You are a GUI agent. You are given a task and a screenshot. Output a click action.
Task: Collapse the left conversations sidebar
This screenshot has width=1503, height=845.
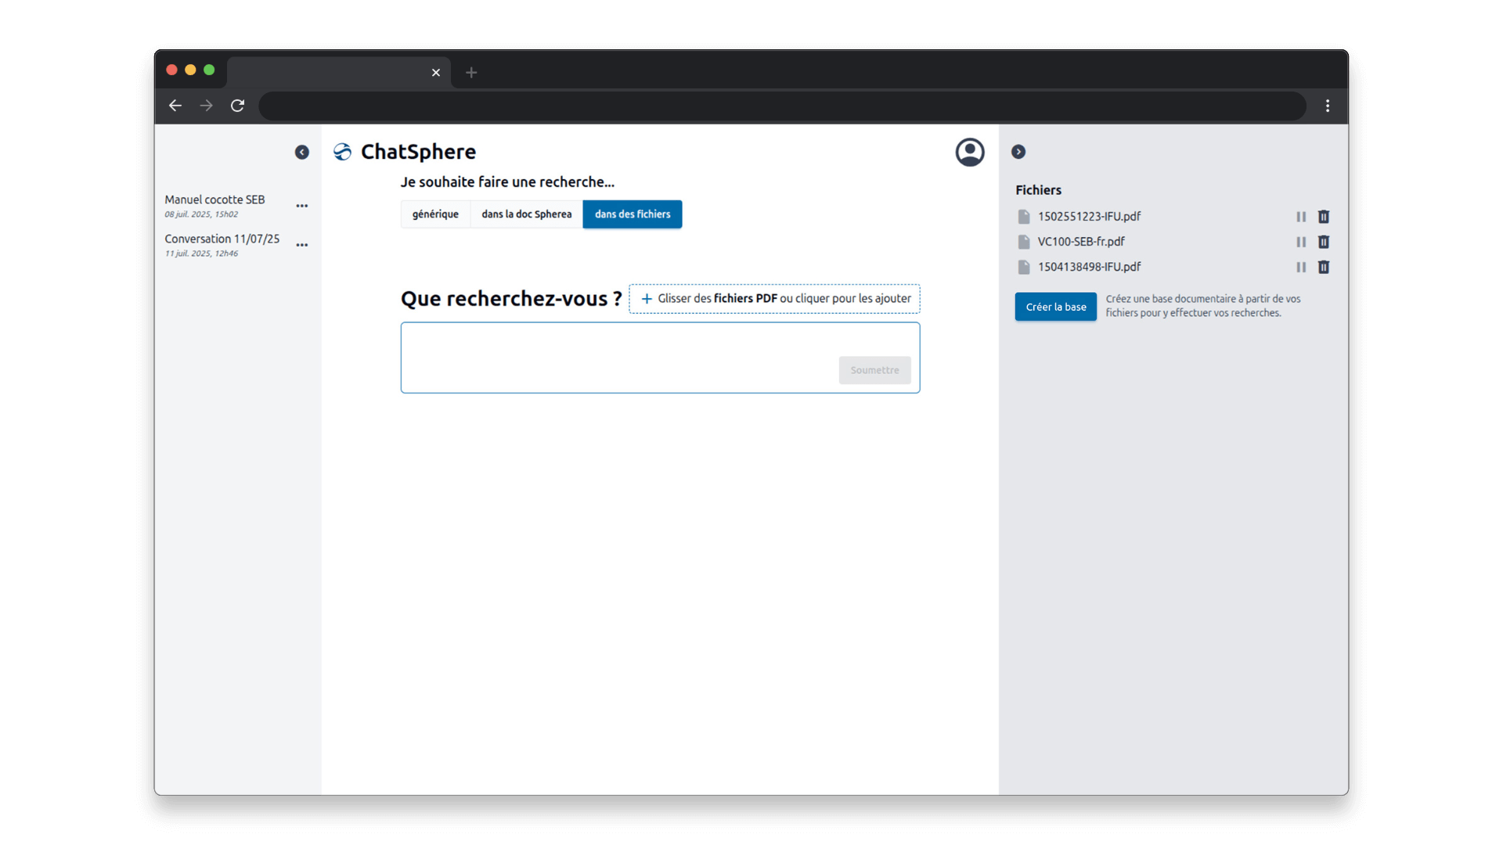[x=301, y=152]
